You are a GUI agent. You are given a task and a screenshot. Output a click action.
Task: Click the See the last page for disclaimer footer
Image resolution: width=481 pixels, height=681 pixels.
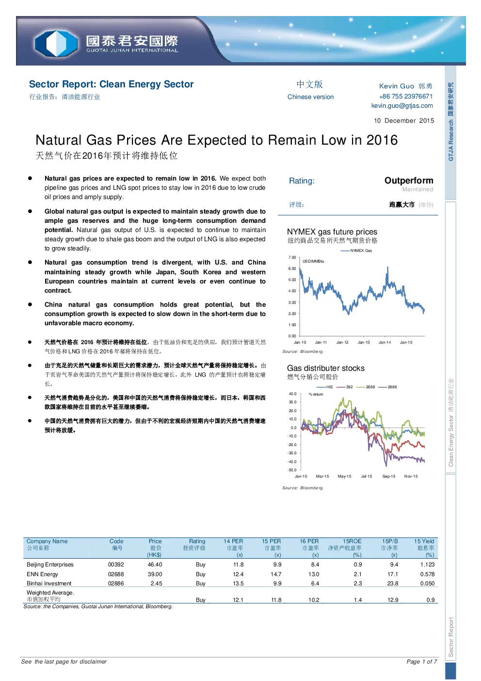coord(64,662)
